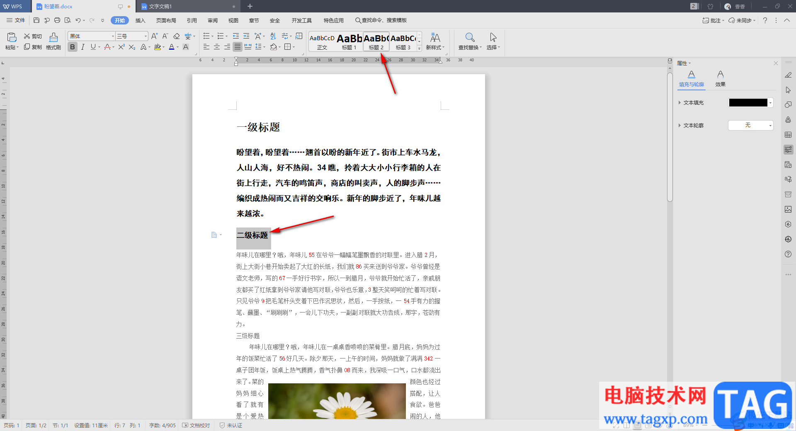This screenshot has width=796, height=431.
Task: Apply the 标题 3 heading style
Action: point(403,41)
